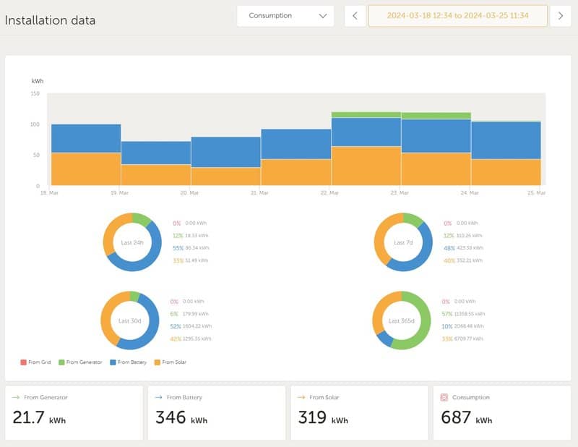Click the green arrow icon beside From Generator
578x447 pixels.
click(16, 397)
